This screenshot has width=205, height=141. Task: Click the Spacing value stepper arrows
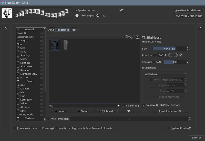pos(188,62)
